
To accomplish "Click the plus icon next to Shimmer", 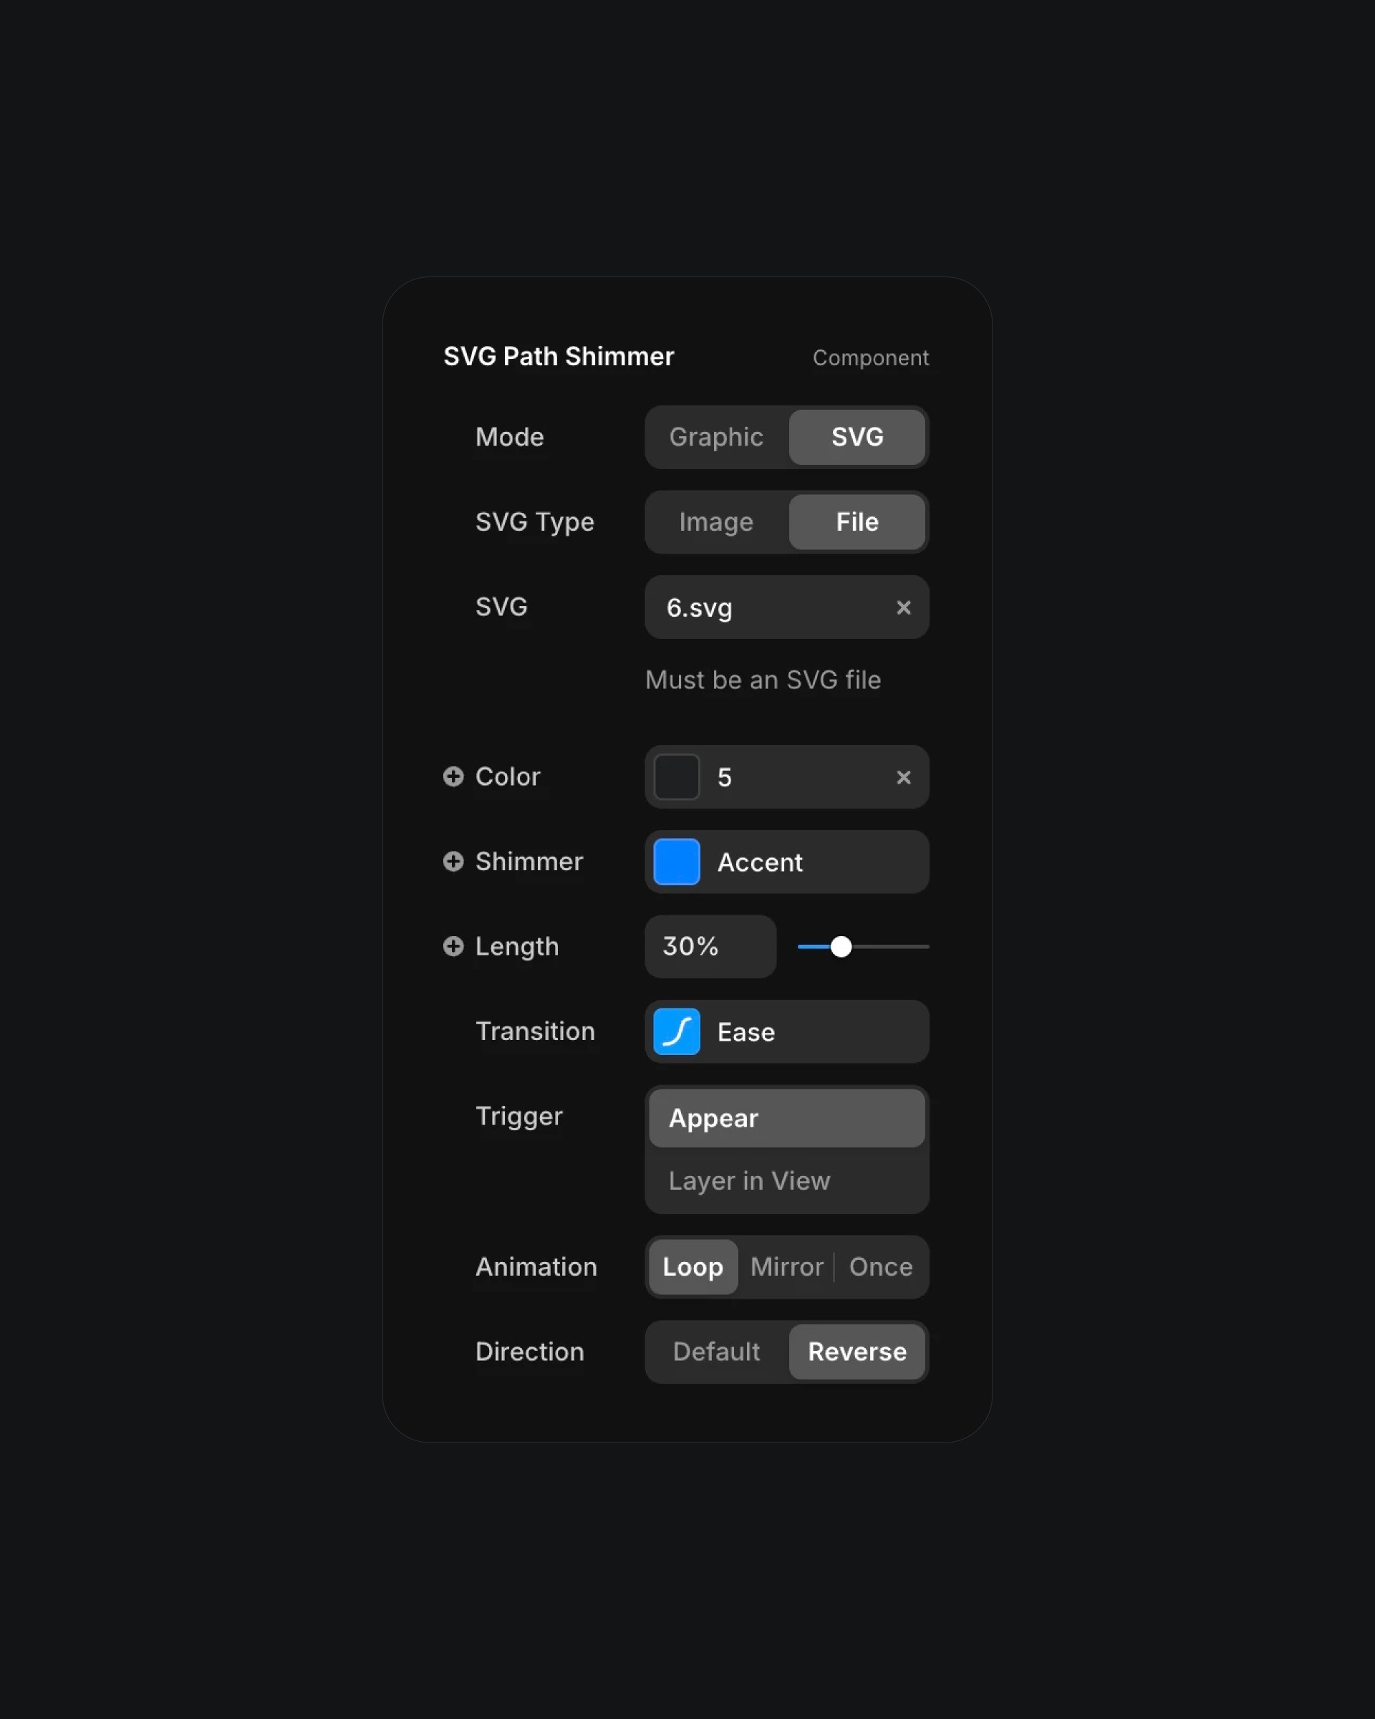I will [x=453, y=860].
